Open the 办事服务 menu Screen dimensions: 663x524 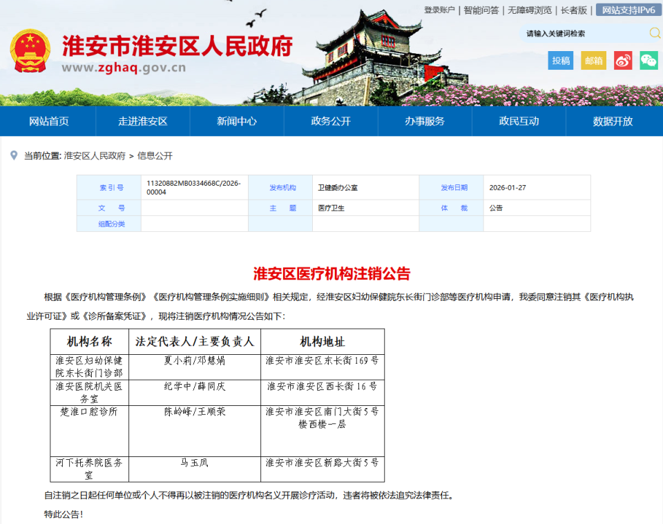coord(424,121)
